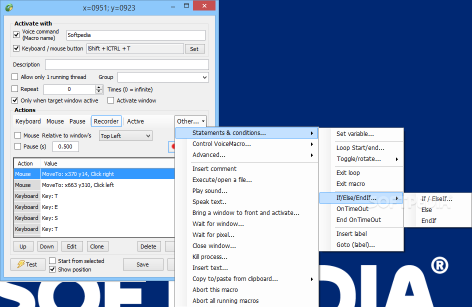Select Abort all running macros menu item
Viewport: 472px width, 307px height.
[x=246, y=301]
